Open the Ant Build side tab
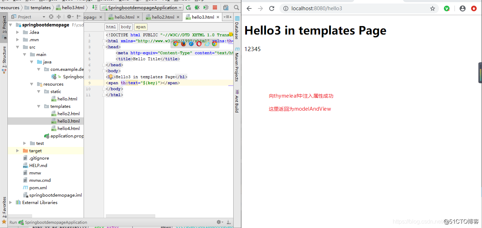Viewport: 482px width, 228px height. (237, 101)
